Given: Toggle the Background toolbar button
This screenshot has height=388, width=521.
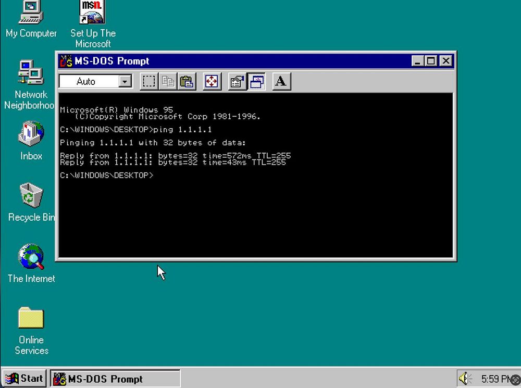Looking at the screenshot, I should (x=256, y=81).
